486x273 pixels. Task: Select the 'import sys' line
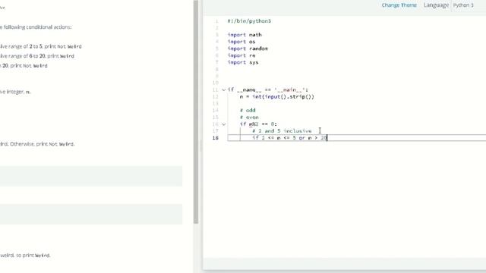tap(243, 62)
